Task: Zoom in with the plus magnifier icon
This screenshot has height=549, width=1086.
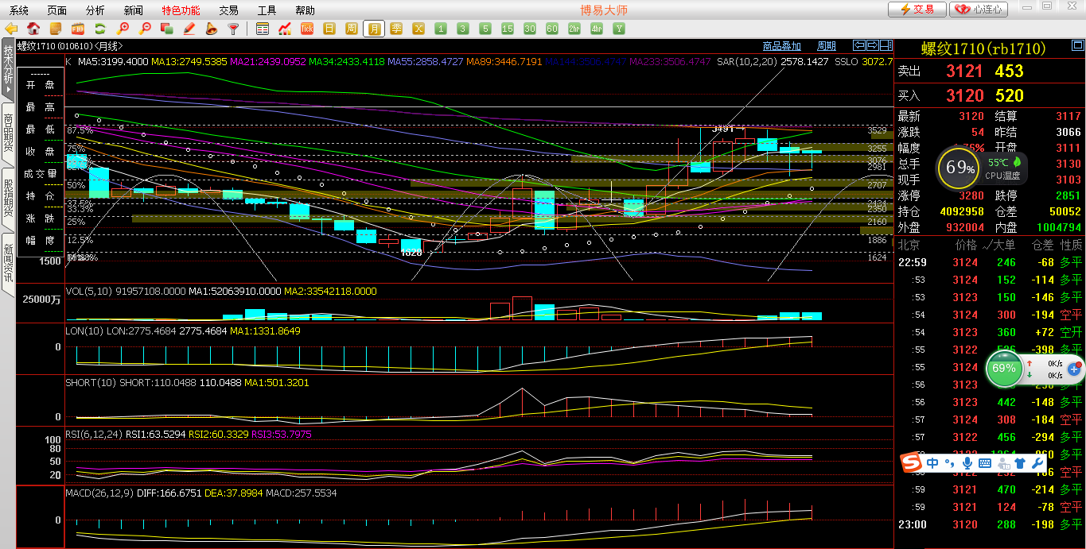Action: point(123,29)
